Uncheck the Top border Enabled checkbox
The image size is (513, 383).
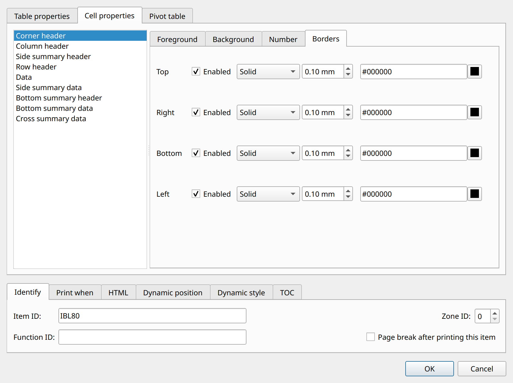pos(196,72)
